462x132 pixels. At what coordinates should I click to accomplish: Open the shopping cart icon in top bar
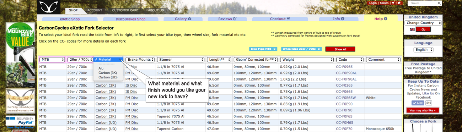(393, 3)
